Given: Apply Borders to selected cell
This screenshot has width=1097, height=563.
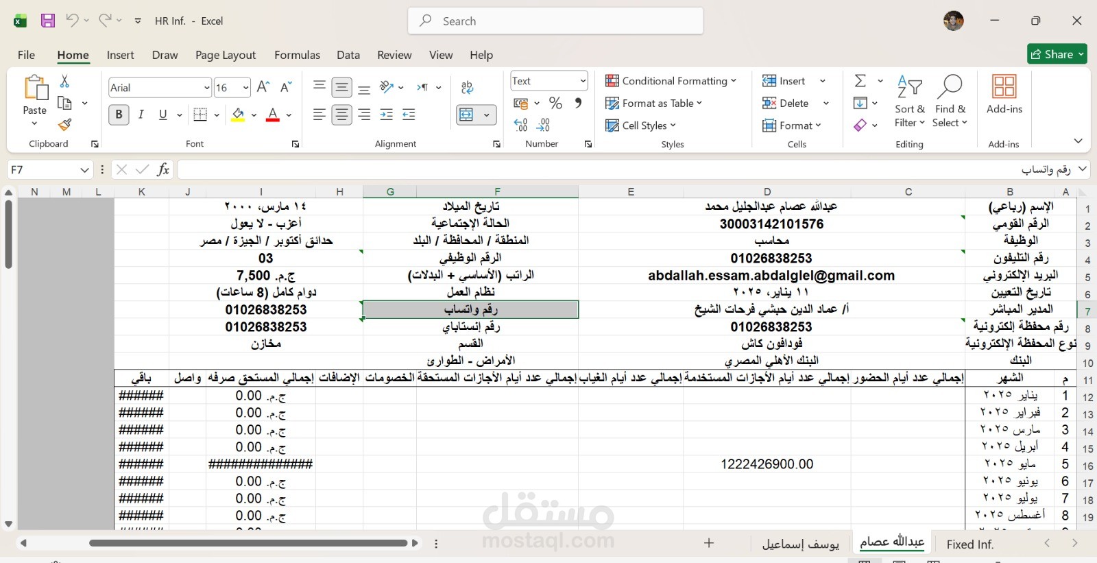Looking at the screenshot, I should click(200, 115).
